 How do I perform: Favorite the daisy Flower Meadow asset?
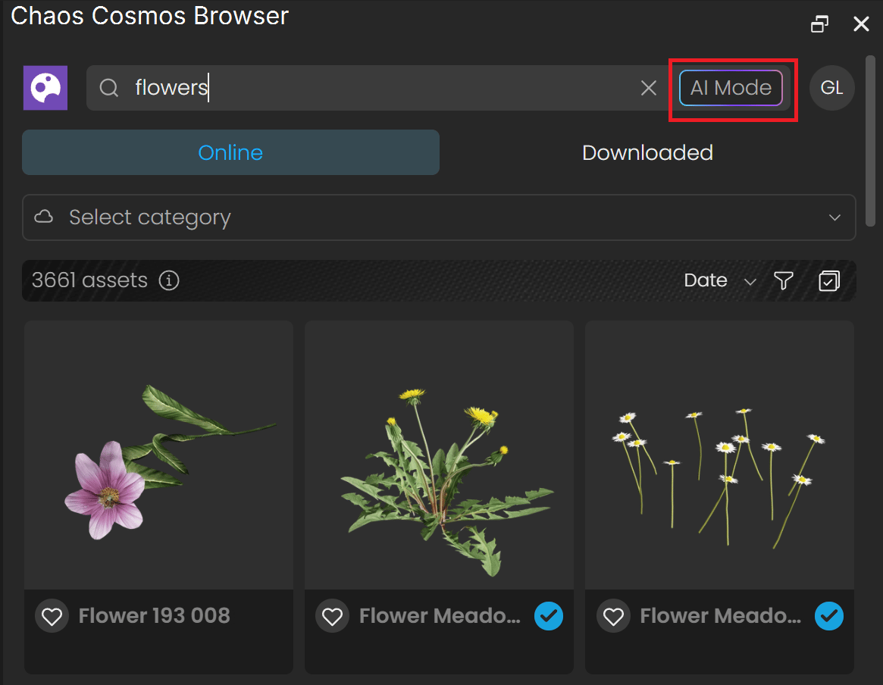[613, 616]
